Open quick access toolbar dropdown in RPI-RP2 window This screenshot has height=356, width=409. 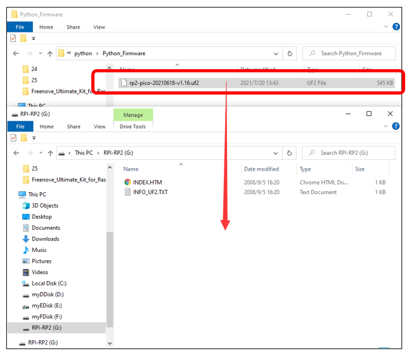click(x=34, y=138)
